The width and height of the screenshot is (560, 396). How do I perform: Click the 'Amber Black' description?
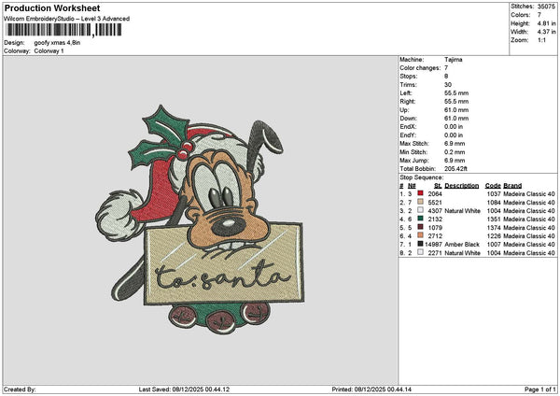[462, 245]
